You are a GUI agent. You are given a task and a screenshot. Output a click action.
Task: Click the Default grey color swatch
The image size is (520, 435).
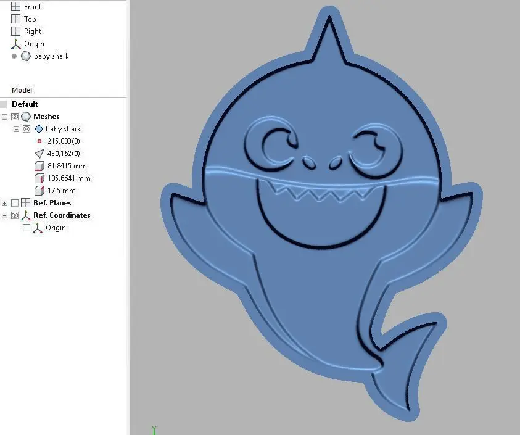(3, 104)
